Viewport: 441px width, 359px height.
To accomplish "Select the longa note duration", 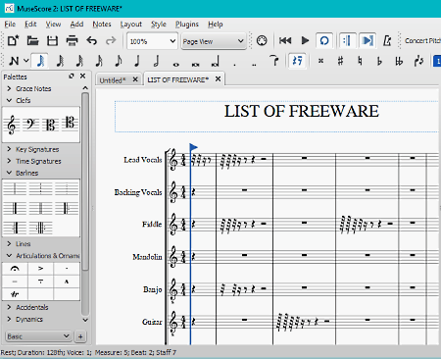I will 216,62.
